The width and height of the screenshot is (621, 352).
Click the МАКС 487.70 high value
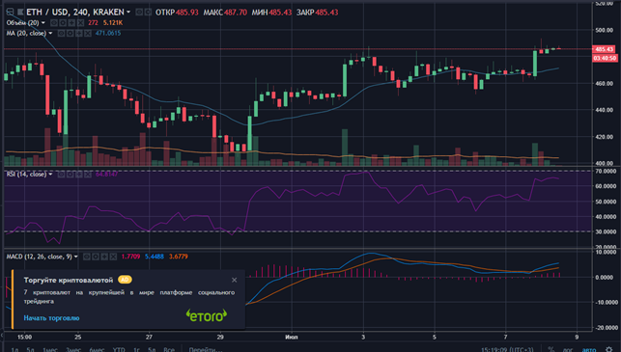click(x=225, y=13)
